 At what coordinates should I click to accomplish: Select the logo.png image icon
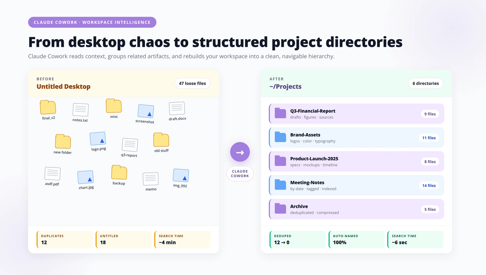[x=98, y=139]
